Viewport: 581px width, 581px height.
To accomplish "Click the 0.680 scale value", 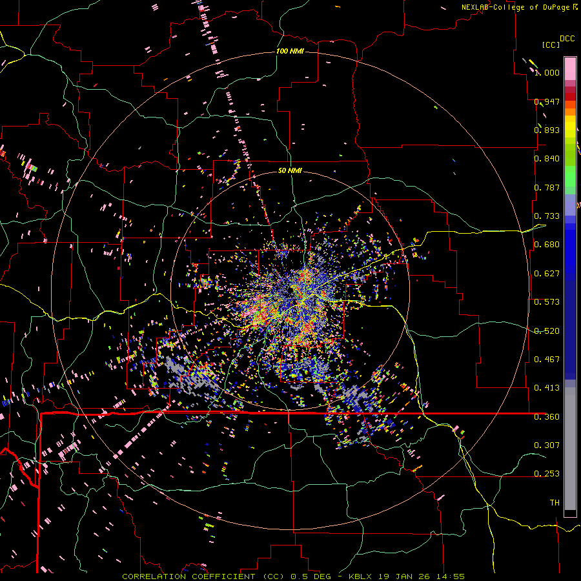I will tap(547, 245).
